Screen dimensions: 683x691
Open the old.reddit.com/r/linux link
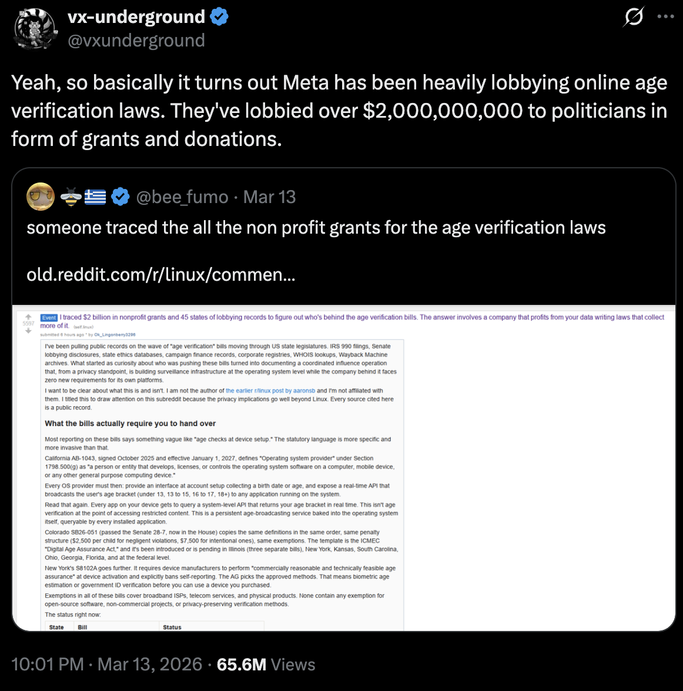coord(160,274)
